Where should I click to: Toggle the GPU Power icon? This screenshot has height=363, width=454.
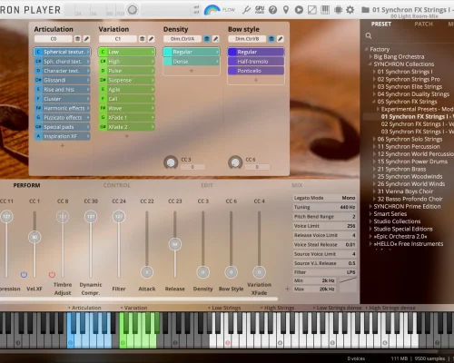tap(260, 10)
